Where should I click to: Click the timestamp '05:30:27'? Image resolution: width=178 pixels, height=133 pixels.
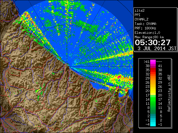pos(153,42)
